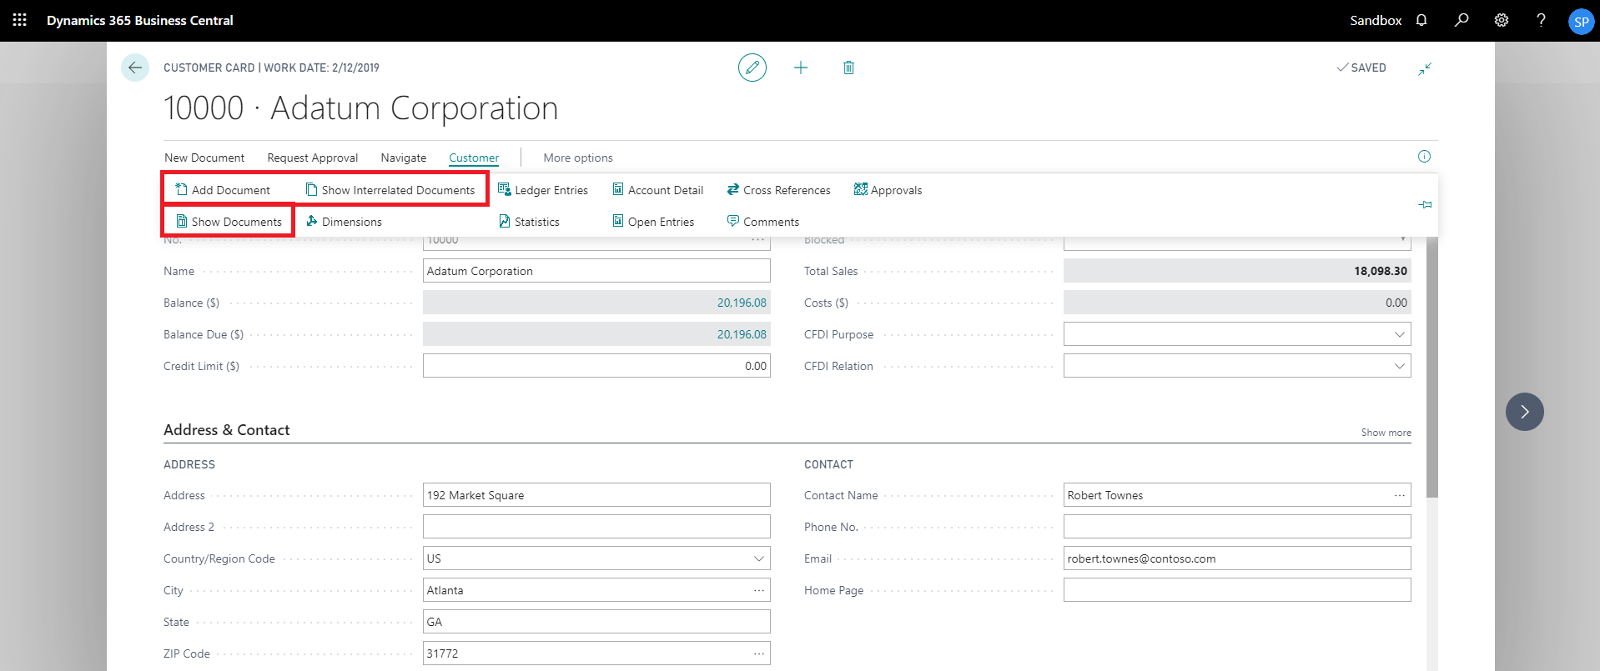Open the Country/Region Code dropdown
This screenshot has height=671, width=1600.
[x=758, y=558]
